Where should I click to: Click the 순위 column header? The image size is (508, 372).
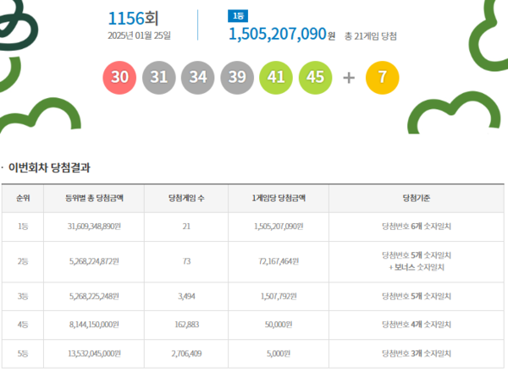[23, 198]
